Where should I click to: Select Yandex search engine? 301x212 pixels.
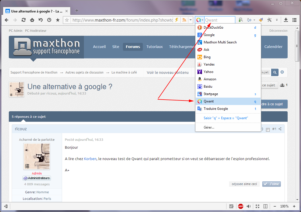228,64
